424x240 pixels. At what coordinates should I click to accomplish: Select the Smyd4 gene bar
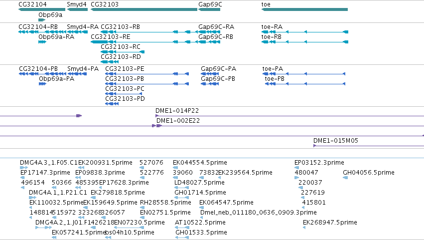(x=77, y=9)
